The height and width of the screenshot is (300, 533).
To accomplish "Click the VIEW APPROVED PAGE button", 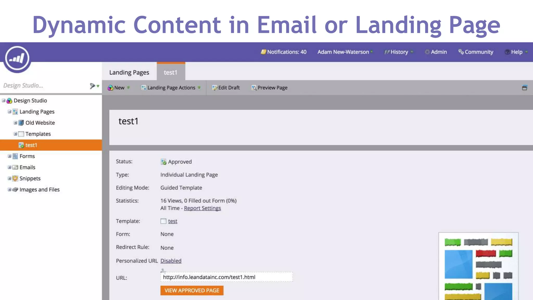I will [192, 290].
